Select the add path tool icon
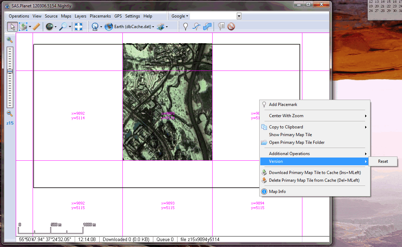The width and height of the screenshot is (402, 247). pyautogui.click(x=197, y=27)
